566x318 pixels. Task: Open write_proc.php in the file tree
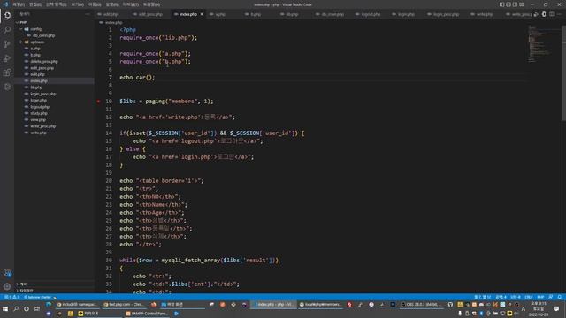coord(43,126)
